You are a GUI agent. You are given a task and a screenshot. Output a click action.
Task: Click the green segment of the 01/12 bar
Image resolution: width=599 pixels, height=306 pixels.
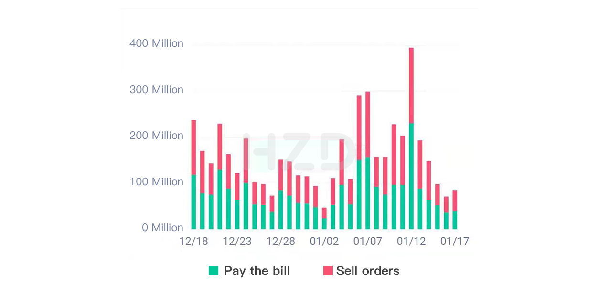click(411, 176)
